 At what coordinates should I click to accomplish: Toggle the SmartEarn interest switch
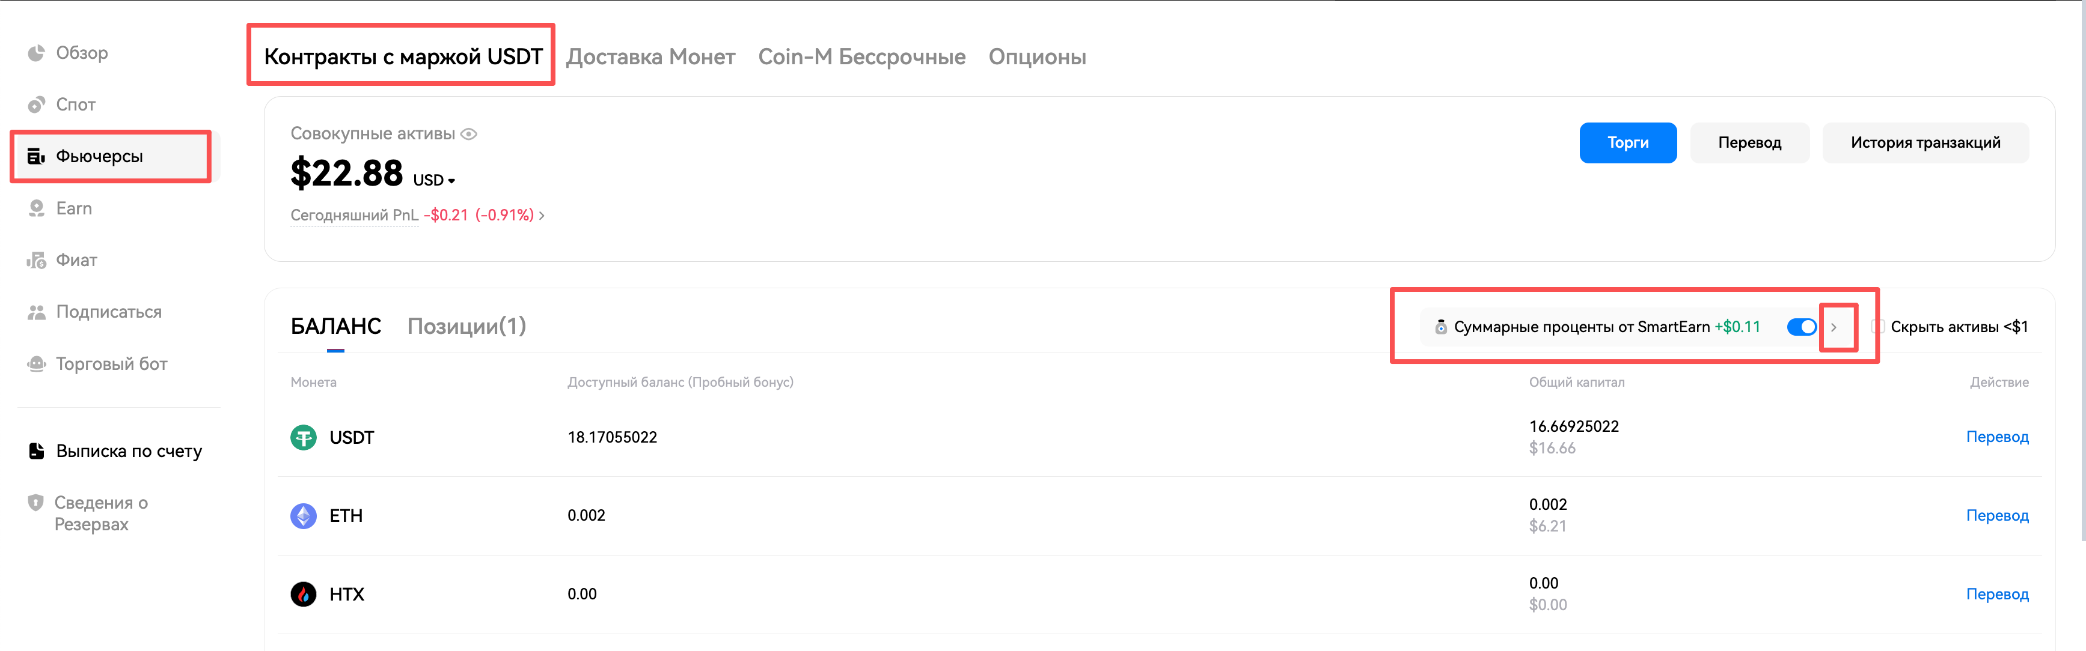[x=1801, y=327]
